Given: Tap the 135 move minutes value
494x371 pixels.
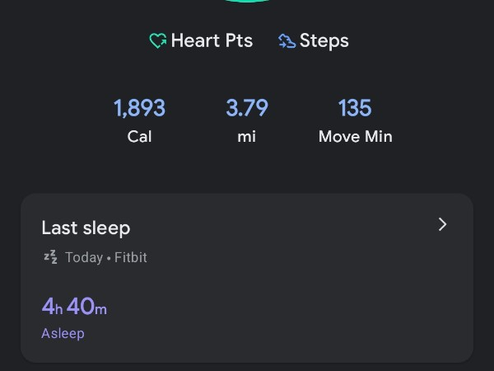Looking at the screenshot, I should (355, 108).
